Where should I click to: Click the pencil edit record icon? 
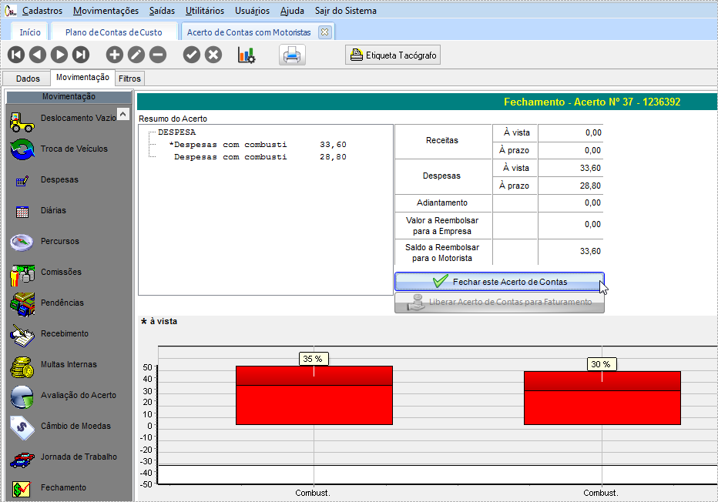tap(136, 55)
